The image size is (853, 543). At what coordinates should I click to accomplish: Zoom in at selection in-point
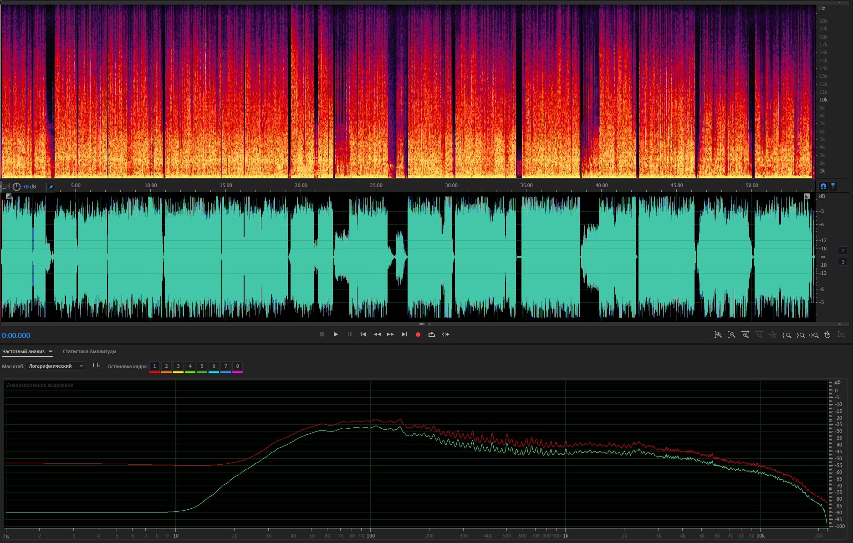[x=787, y=335]
